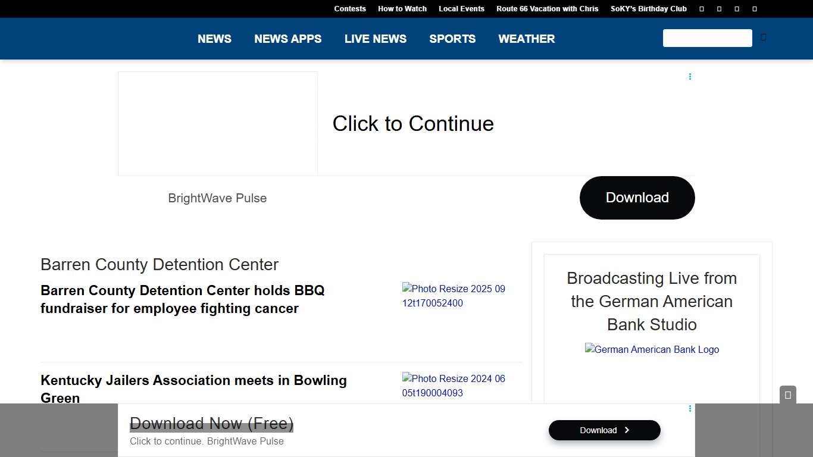Open Kentucky Jailers Association photo thumbnail
Image resolution: width=813 pixels, height=457 pixels.
(454, 386)
